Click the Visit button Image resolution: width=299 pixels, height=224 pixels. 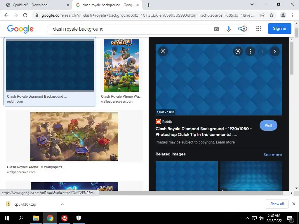click(x=268, y=125)
